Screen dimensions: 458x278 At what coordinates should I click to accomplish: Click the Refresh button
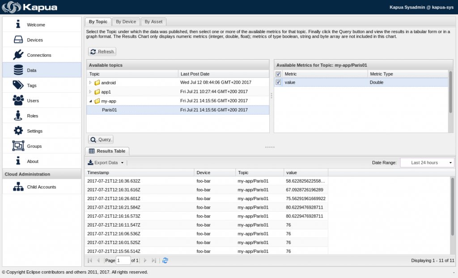coord(102,51)
